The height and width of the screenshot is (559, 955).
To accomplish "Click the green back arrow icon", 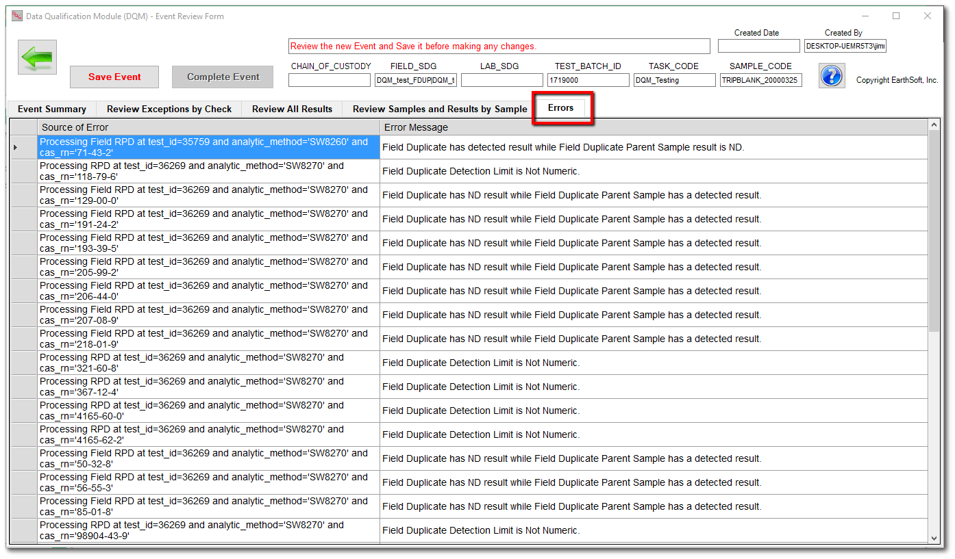I will click(37, 57).
